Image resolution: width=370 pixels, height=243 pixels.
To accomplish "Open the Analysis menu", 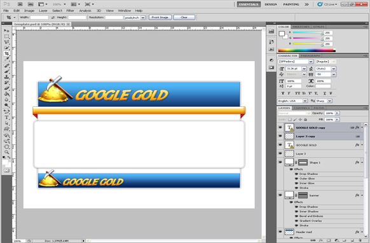I will pyautogui.click(x=85, y=11).
